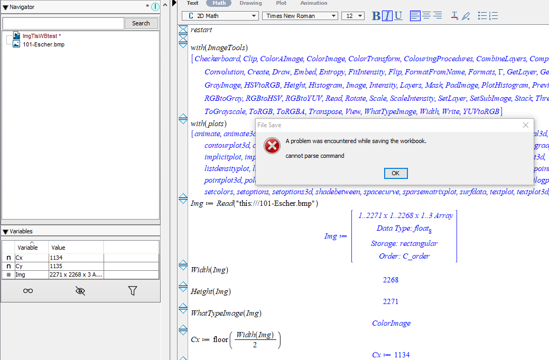This screenshot has height=360, width=549.
Task: Click the 2271 height output
Action: (390, 301)
